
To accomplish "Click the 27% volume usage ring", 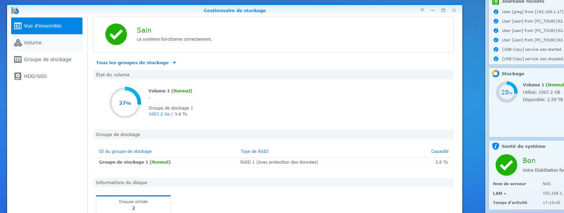I will click(125, 103).
